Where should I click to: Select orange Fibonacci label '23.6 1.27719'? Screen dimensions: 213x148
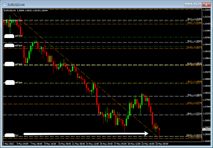coord(195,103)
